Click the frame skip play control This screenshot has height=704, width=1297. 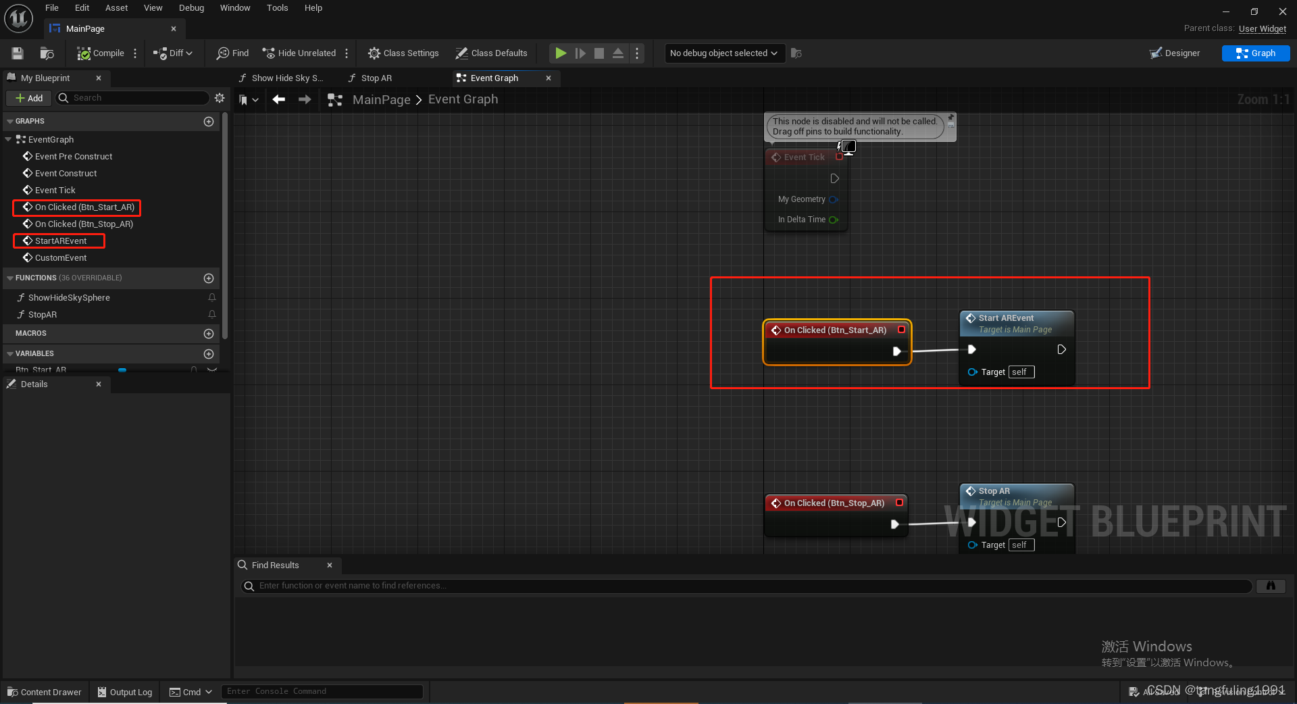580,53
